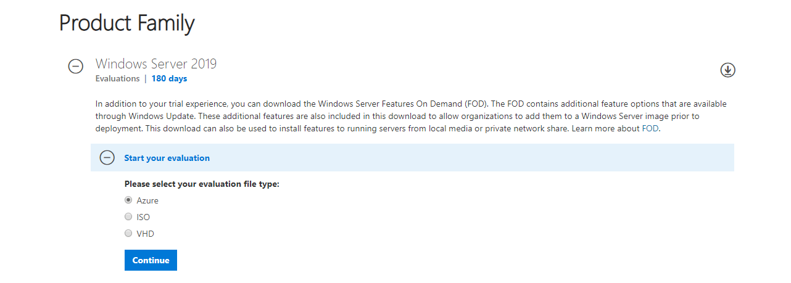
Task: Click the Start your evaluation title text
Action: tap(167, 158)
